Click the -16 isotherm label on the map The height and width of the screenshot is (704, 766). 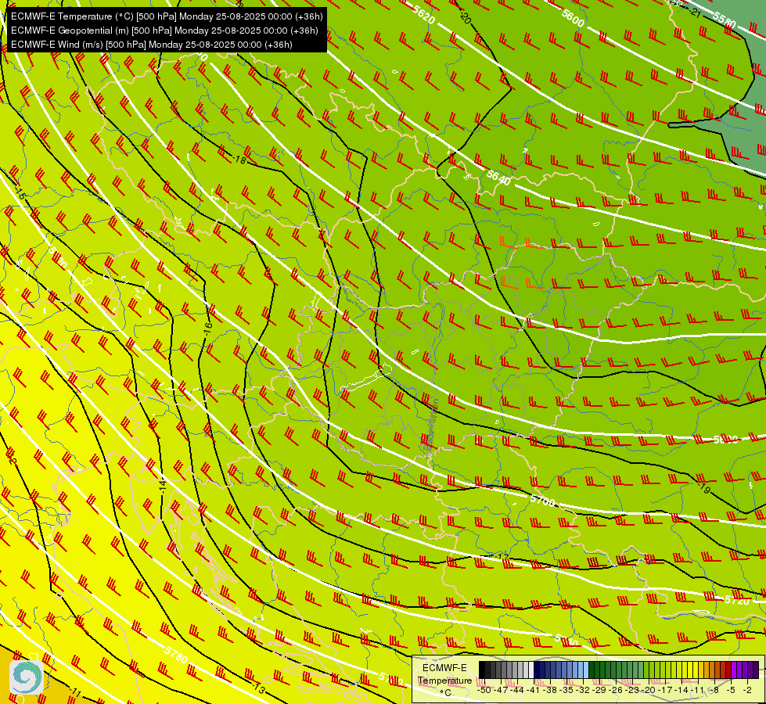[209, 327]
